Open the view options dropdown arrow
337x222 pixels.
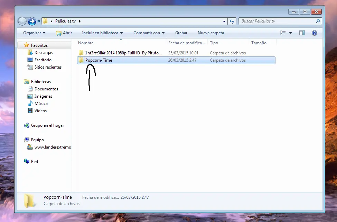click(290, 33)
